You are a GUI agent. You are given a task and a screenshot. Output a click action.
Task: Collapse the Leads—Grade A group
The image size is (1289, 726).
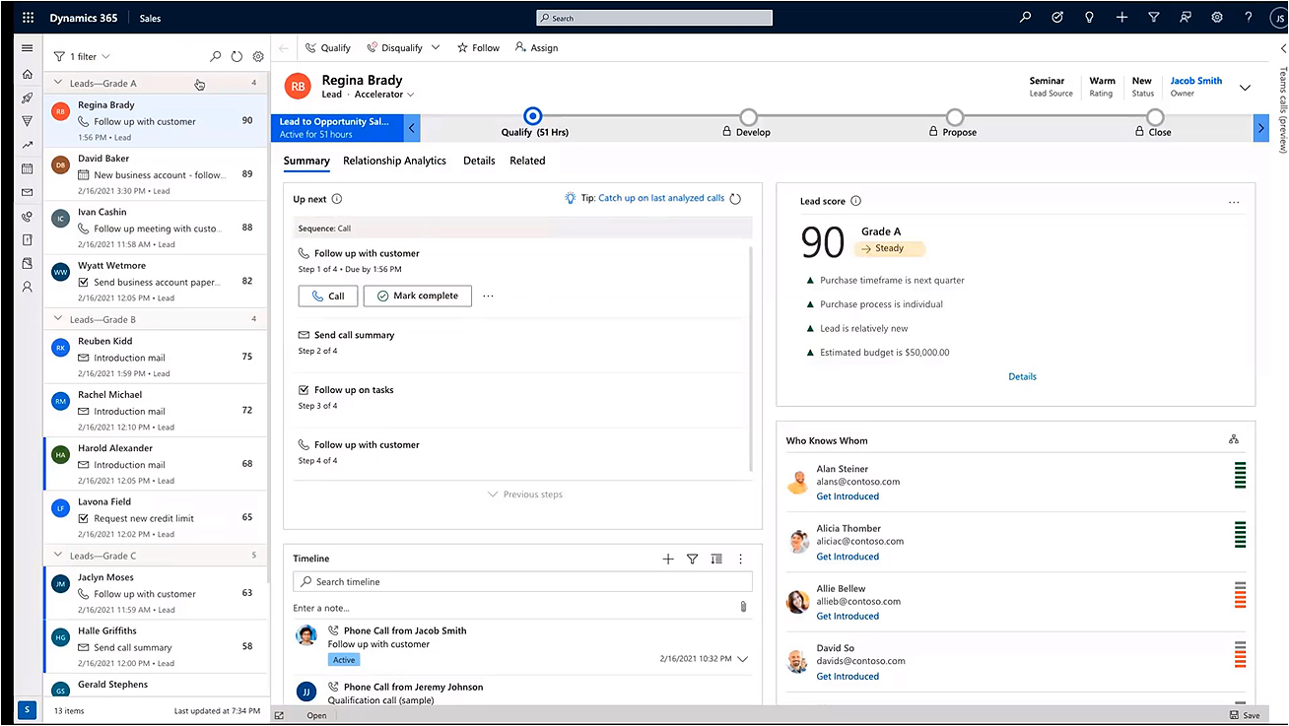click(x=59, y=84)
